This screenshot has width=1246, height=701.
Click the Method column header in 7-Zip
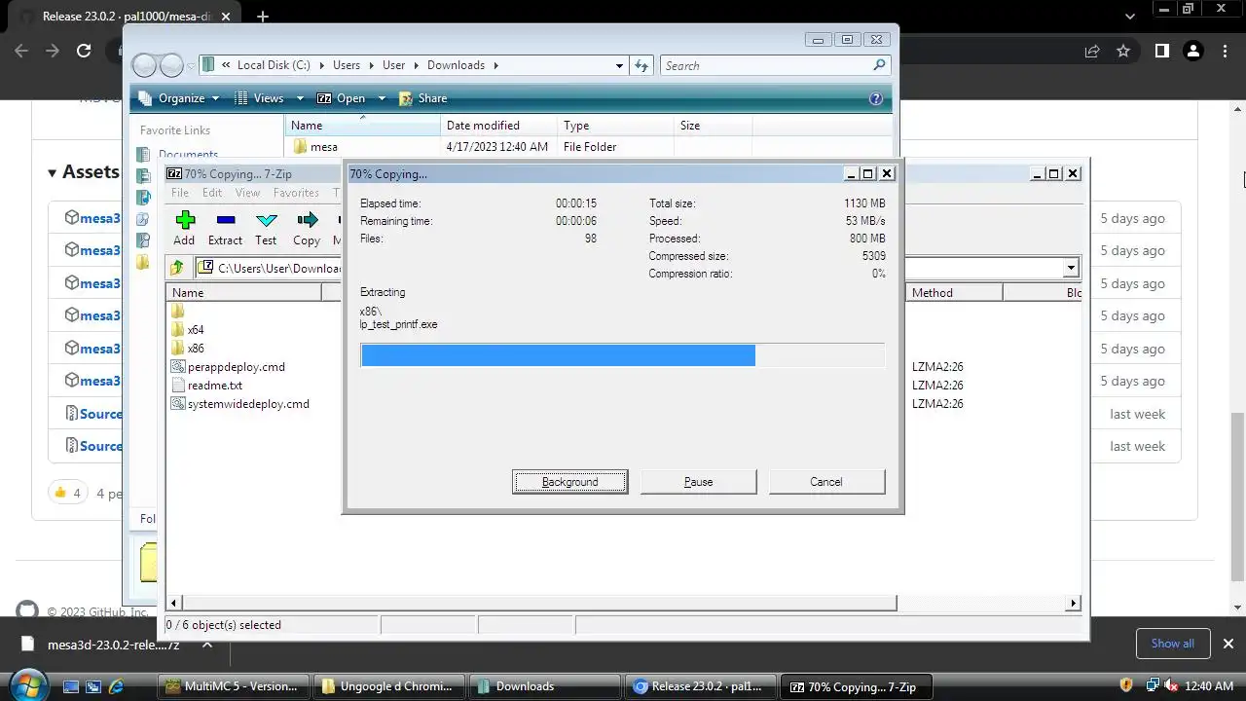click(x=954, y=293)
